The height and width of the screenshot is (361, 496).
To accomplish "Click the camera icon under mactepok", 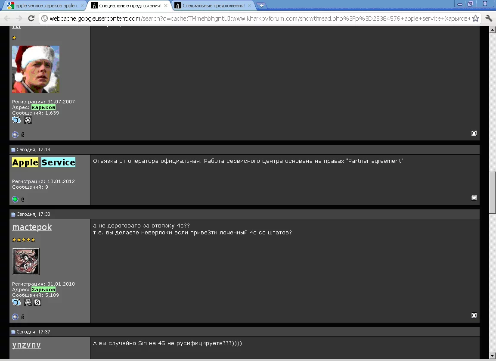I will tap(16, 302).
